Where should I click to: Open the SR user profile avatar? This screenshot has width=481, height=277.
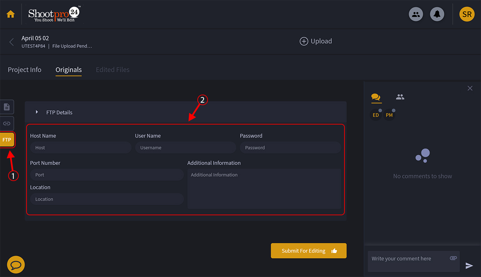[466, 14]
